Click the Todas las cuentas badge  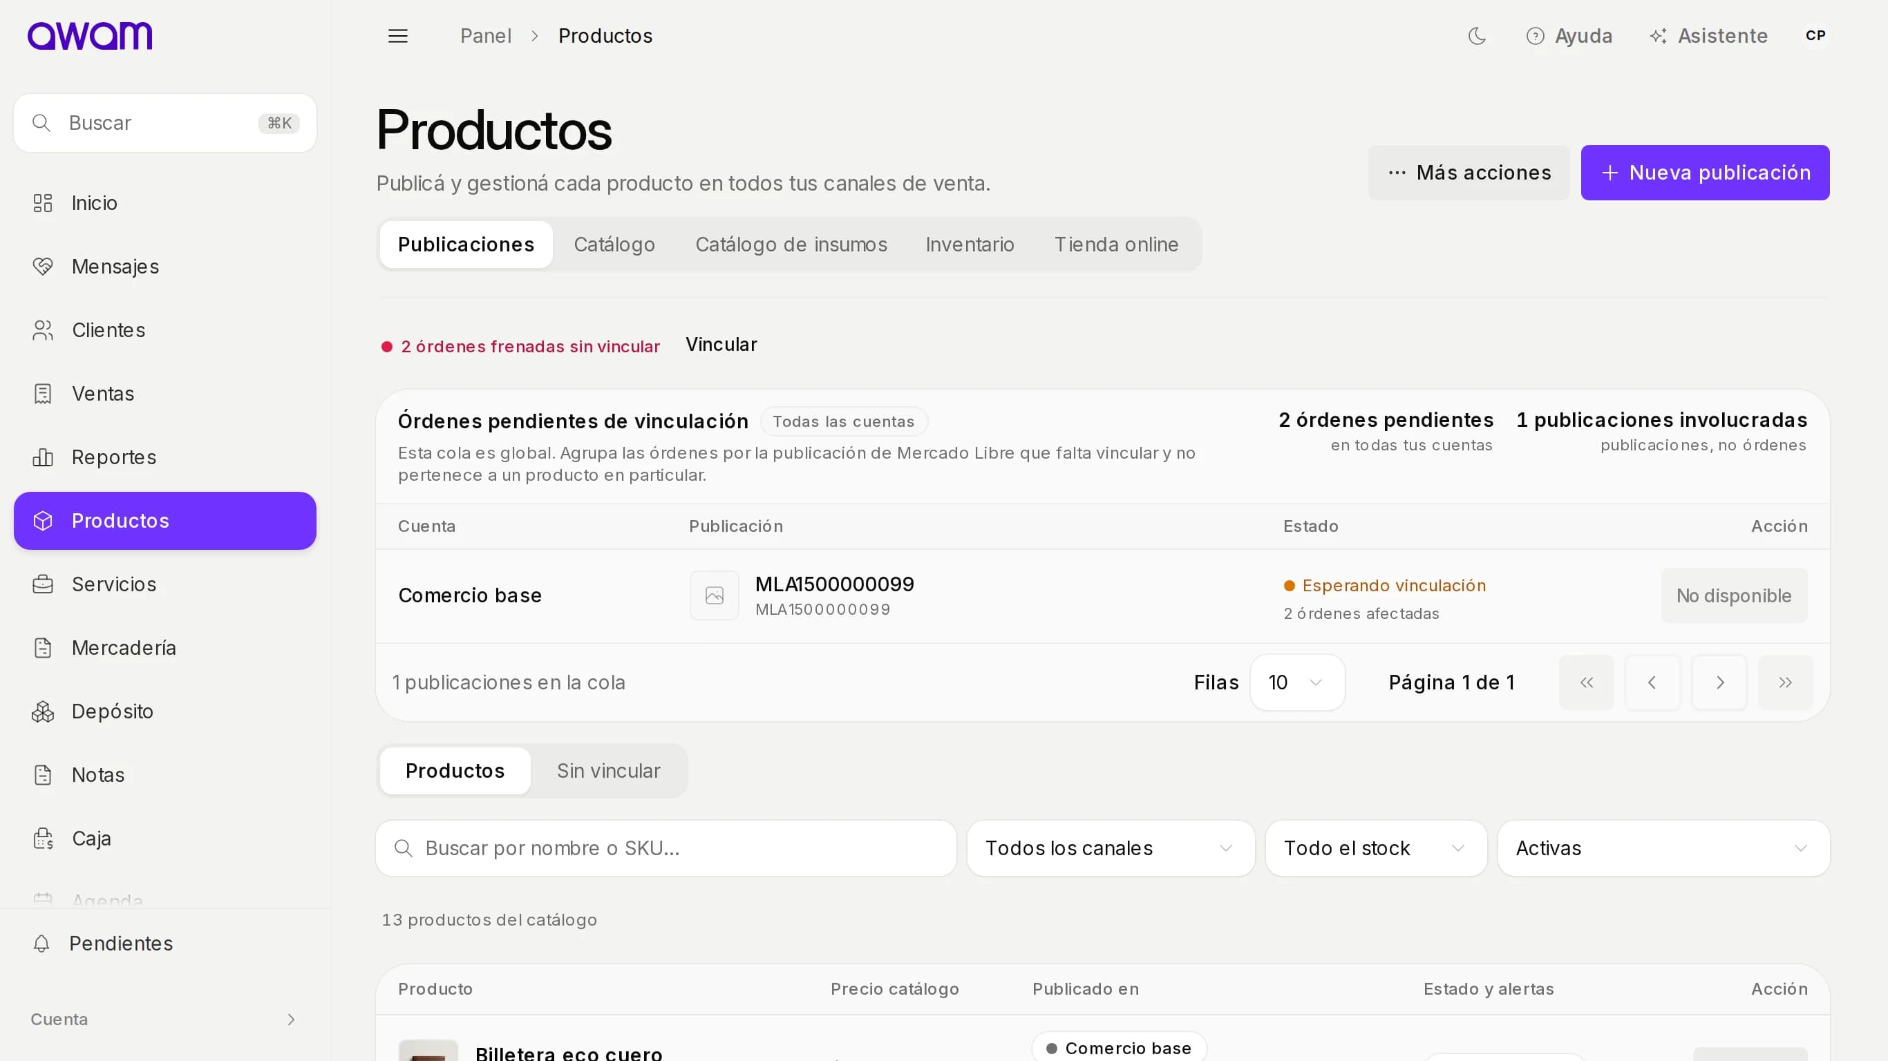click(x=844, y=421)
